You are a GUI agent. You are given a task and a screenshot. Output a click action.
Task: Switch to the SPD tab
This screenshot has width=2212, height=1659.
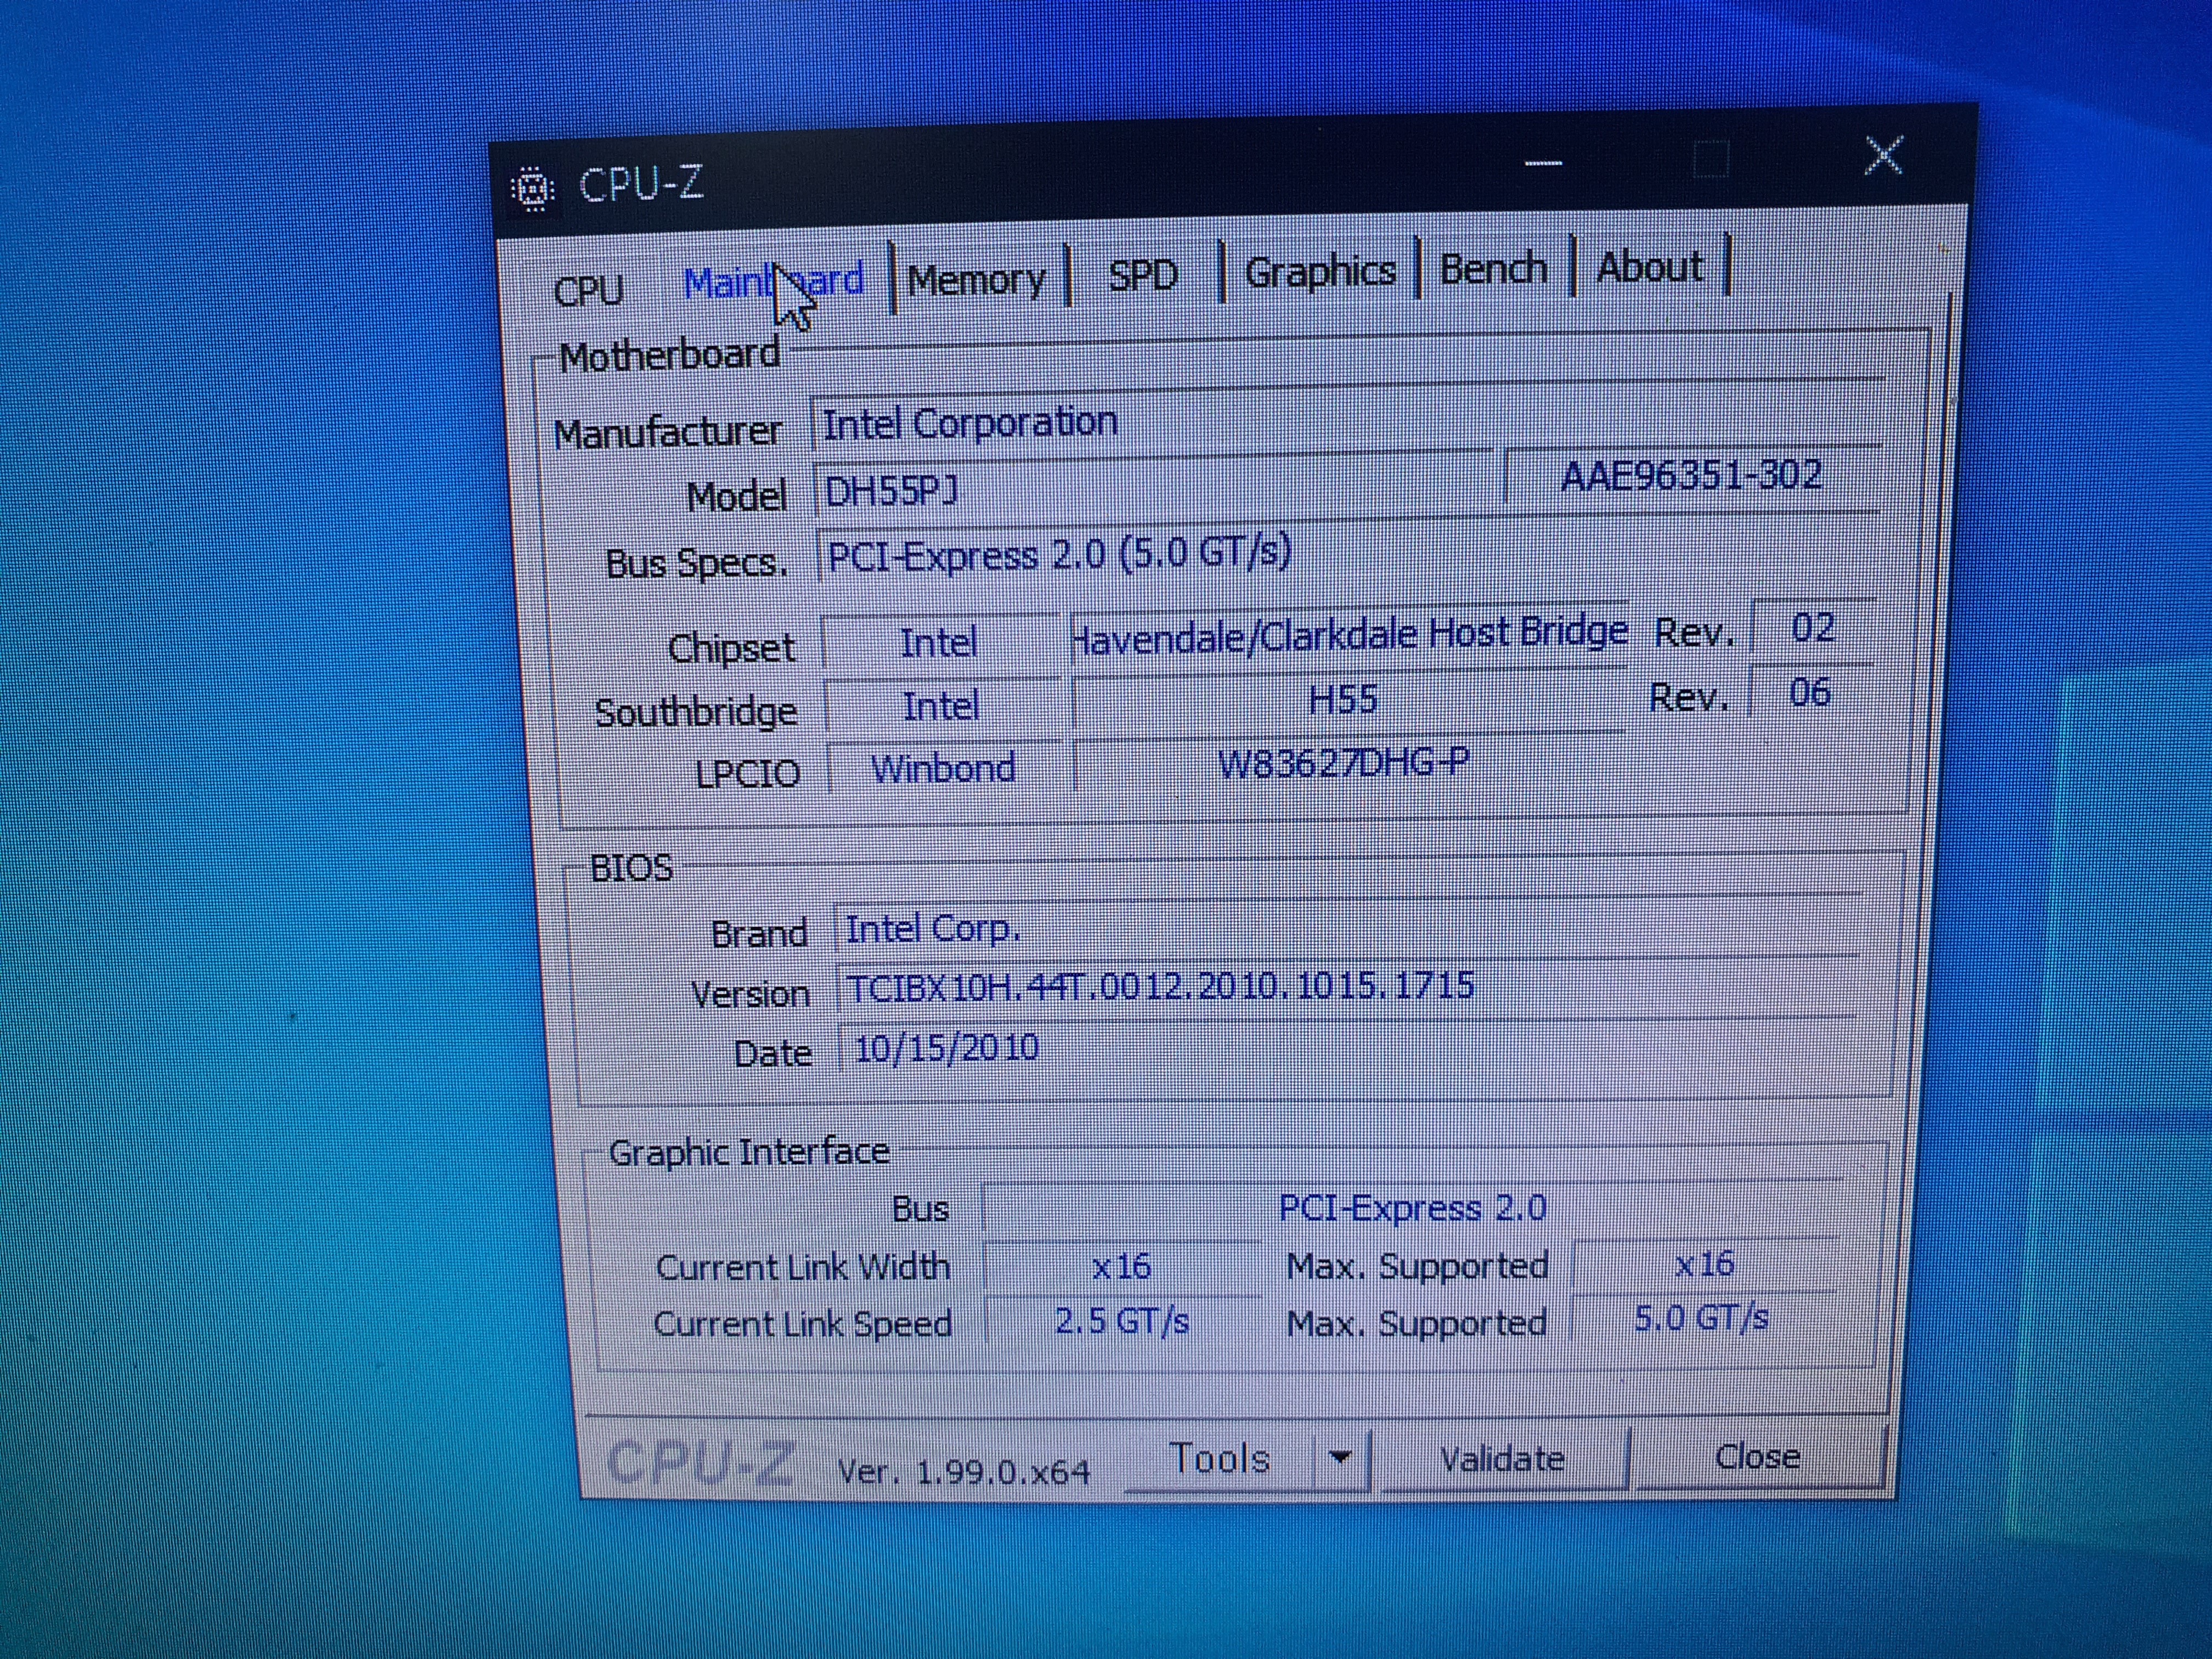(x=1144, y=275)
